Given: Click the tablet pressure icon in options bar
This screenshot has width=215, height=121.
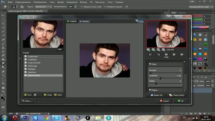Looking at the screenshot, I should pos(127,7).
